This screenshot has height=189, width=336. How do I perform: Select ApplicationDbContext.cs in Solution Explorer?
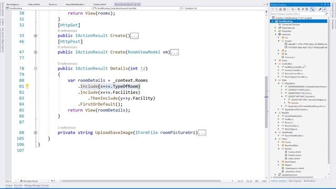(296, 109)
